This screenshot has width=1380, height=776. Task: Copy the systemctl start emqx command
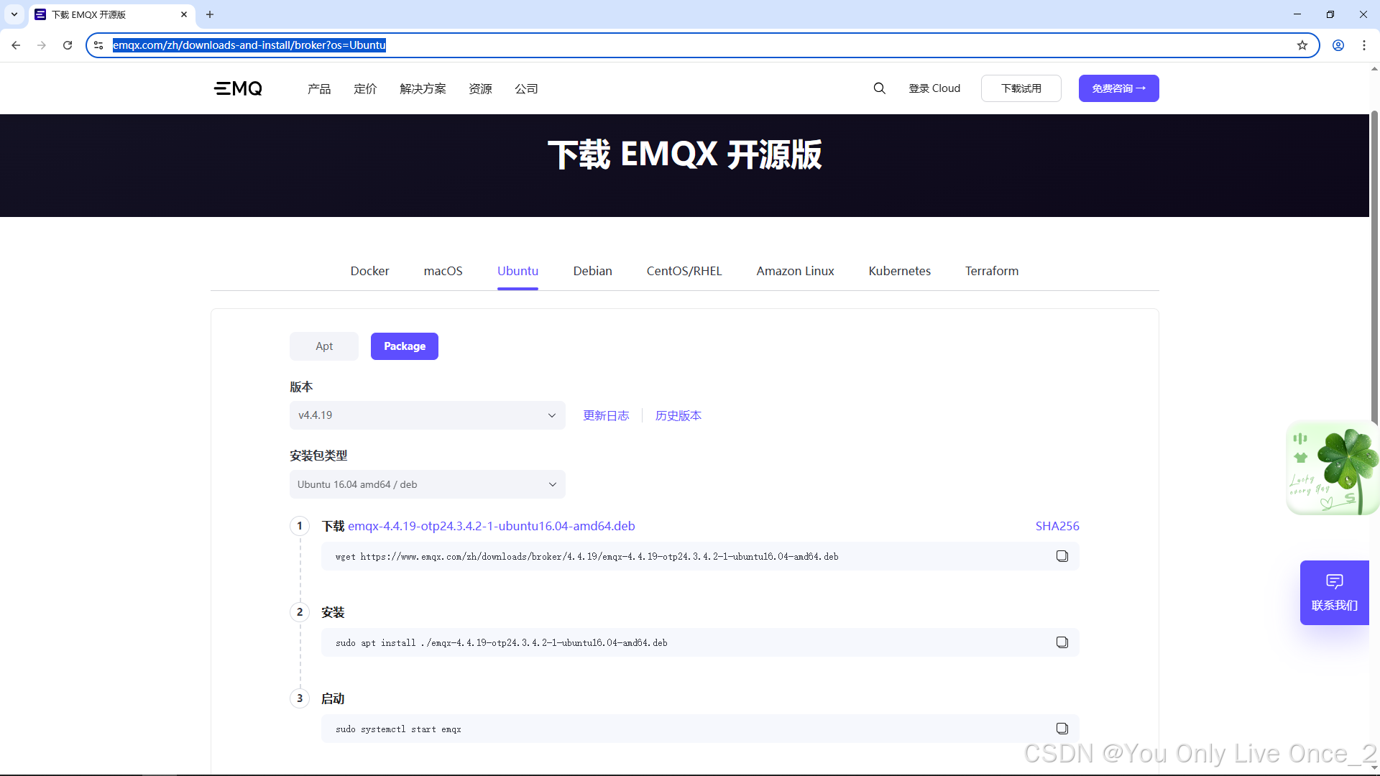(x=1062, y=729)
